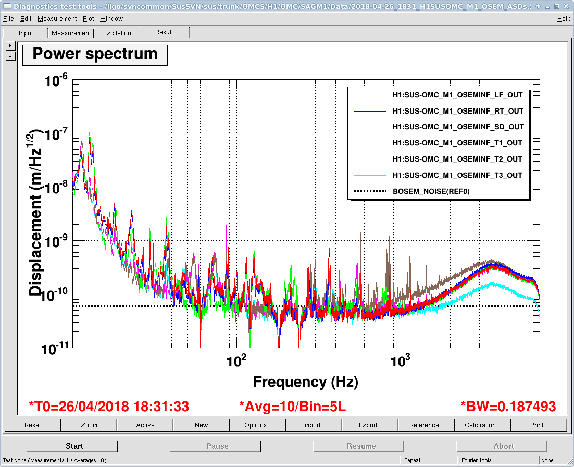Click the close window icon

coord(566,6)
